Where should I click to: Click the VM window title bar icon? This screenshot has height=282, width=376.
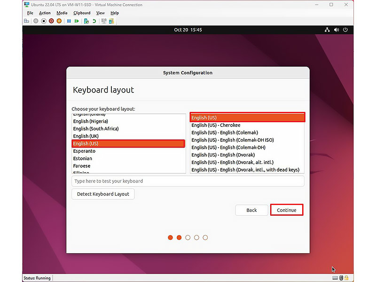(x=27, y=5)
